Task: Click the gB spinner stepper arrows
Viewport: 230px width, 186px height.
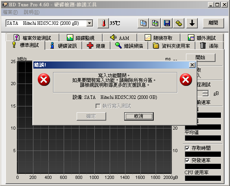Action: (x=205, y=93)
